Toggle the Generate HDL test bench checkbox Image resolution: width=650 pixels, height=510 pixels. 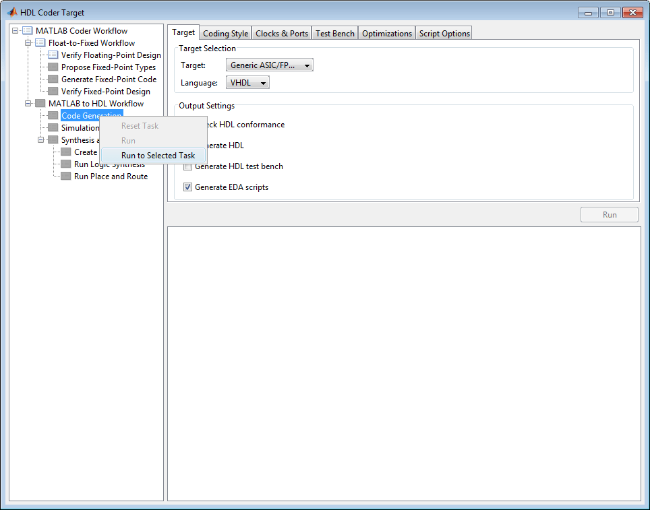pos(188,166)
